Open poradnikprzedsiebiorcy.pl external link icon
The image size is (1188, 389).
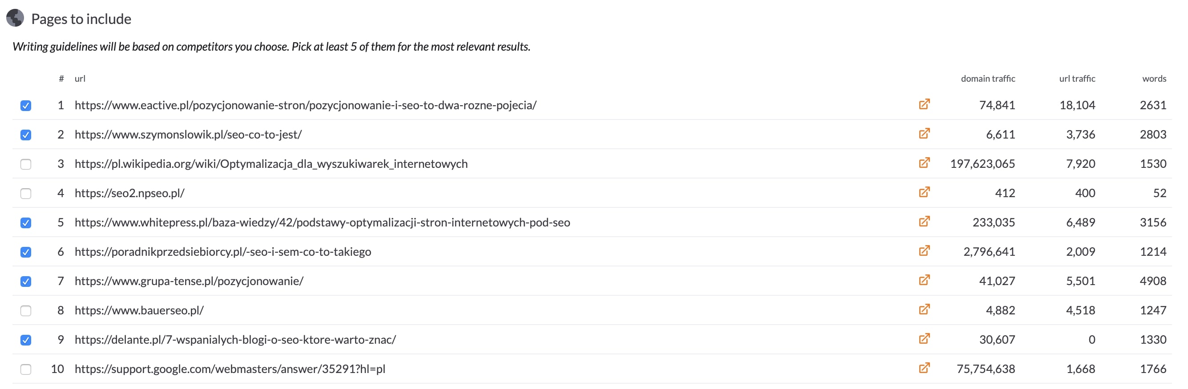point(924,250)
